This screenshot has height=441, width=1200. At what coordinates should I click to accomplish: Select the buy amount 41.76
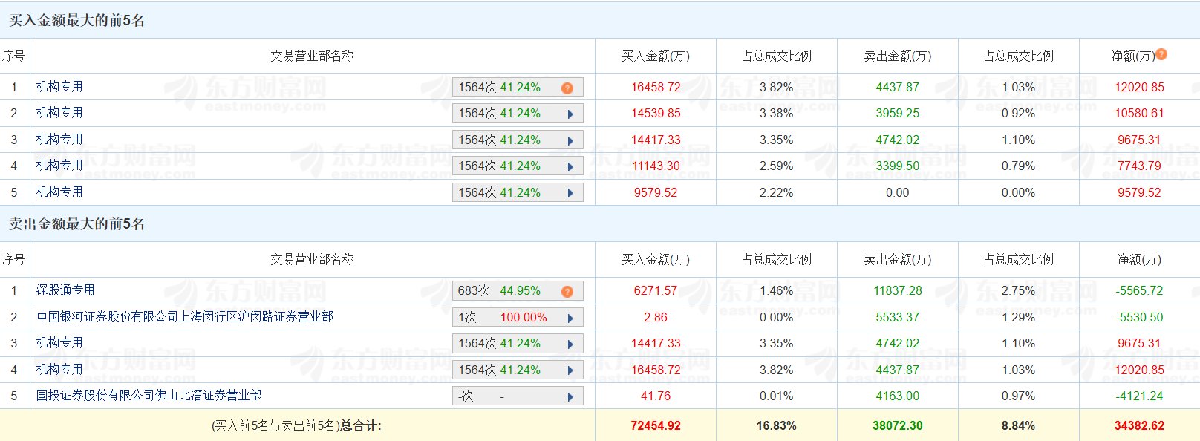tap(656, 396)
